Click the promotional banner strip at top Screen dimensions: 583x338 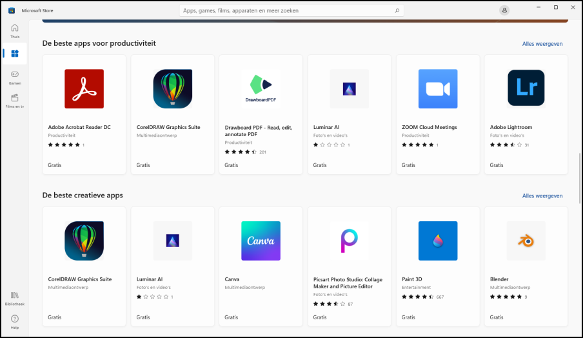(x=305, y=21)
